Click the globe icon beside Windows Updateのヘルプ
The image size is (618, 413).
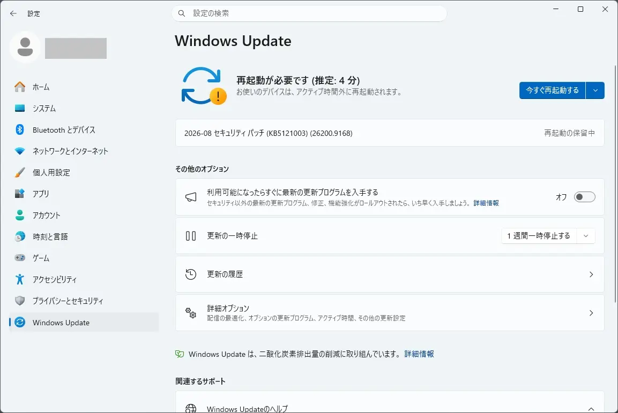point(191,408)
